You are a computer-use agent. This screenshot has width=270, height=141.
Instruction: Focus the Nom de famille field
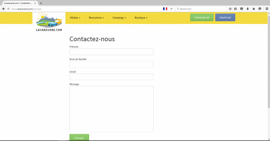[111, 64]
